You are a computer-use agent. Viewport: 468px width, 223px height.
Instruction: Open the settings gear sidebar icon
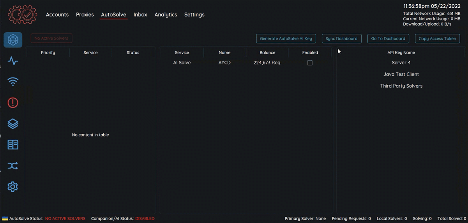(13, 187)
